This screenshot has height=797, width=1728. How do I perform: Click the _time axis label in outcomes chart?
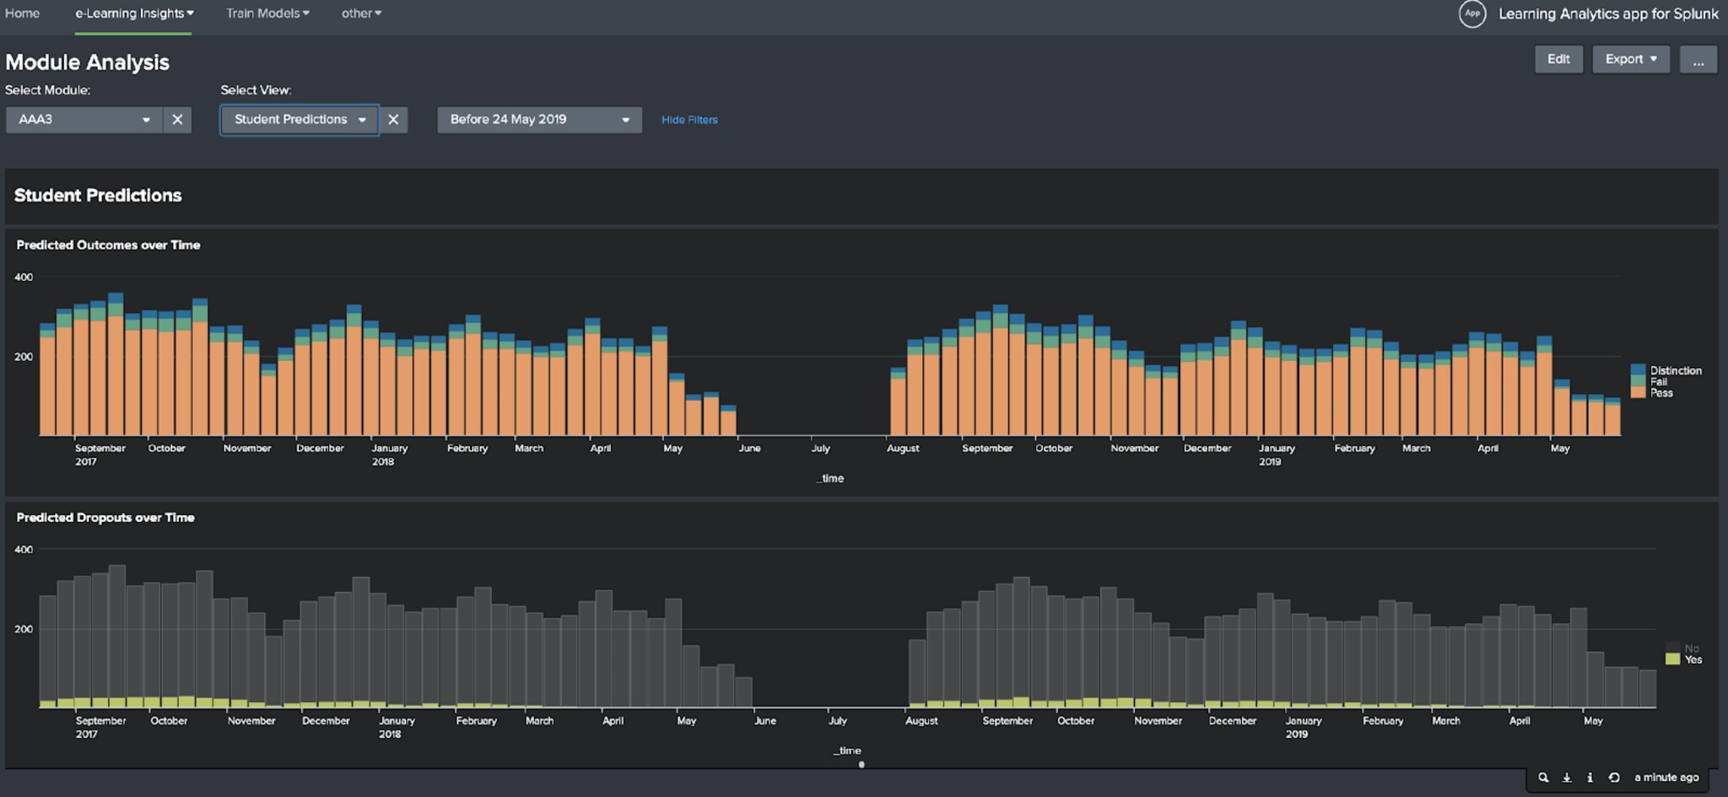829,478
